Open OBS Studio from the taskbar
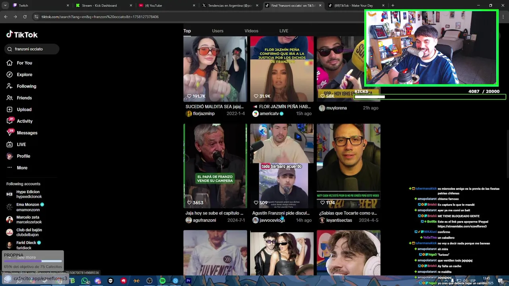 (150, 281)
